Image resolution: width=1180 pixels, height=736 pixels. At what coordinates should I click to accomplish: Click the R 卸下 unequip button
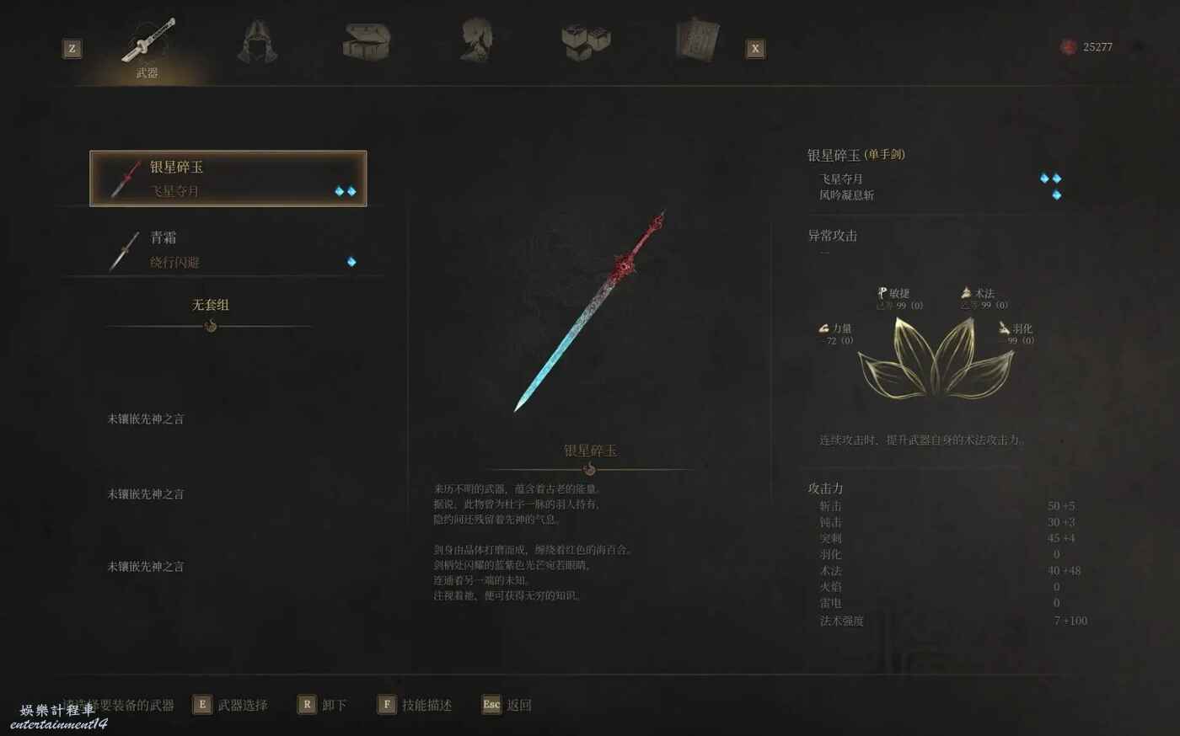point(322,705)
